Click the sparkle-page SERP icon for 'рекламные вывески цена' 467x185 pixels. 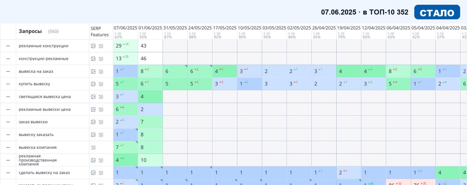coord(101,110)
